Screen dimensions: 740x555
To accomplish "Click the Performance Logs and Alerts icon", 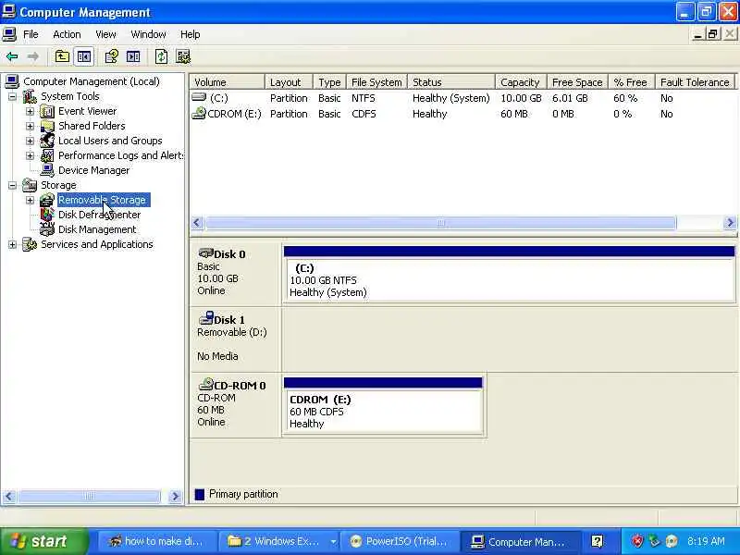I will pos(47,155).
